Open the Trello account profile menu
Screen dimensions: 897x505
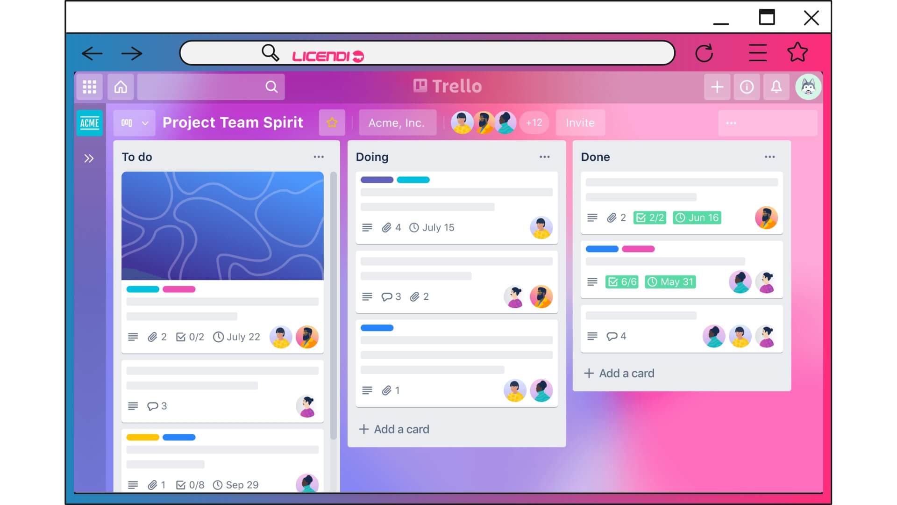pos(808,87)
